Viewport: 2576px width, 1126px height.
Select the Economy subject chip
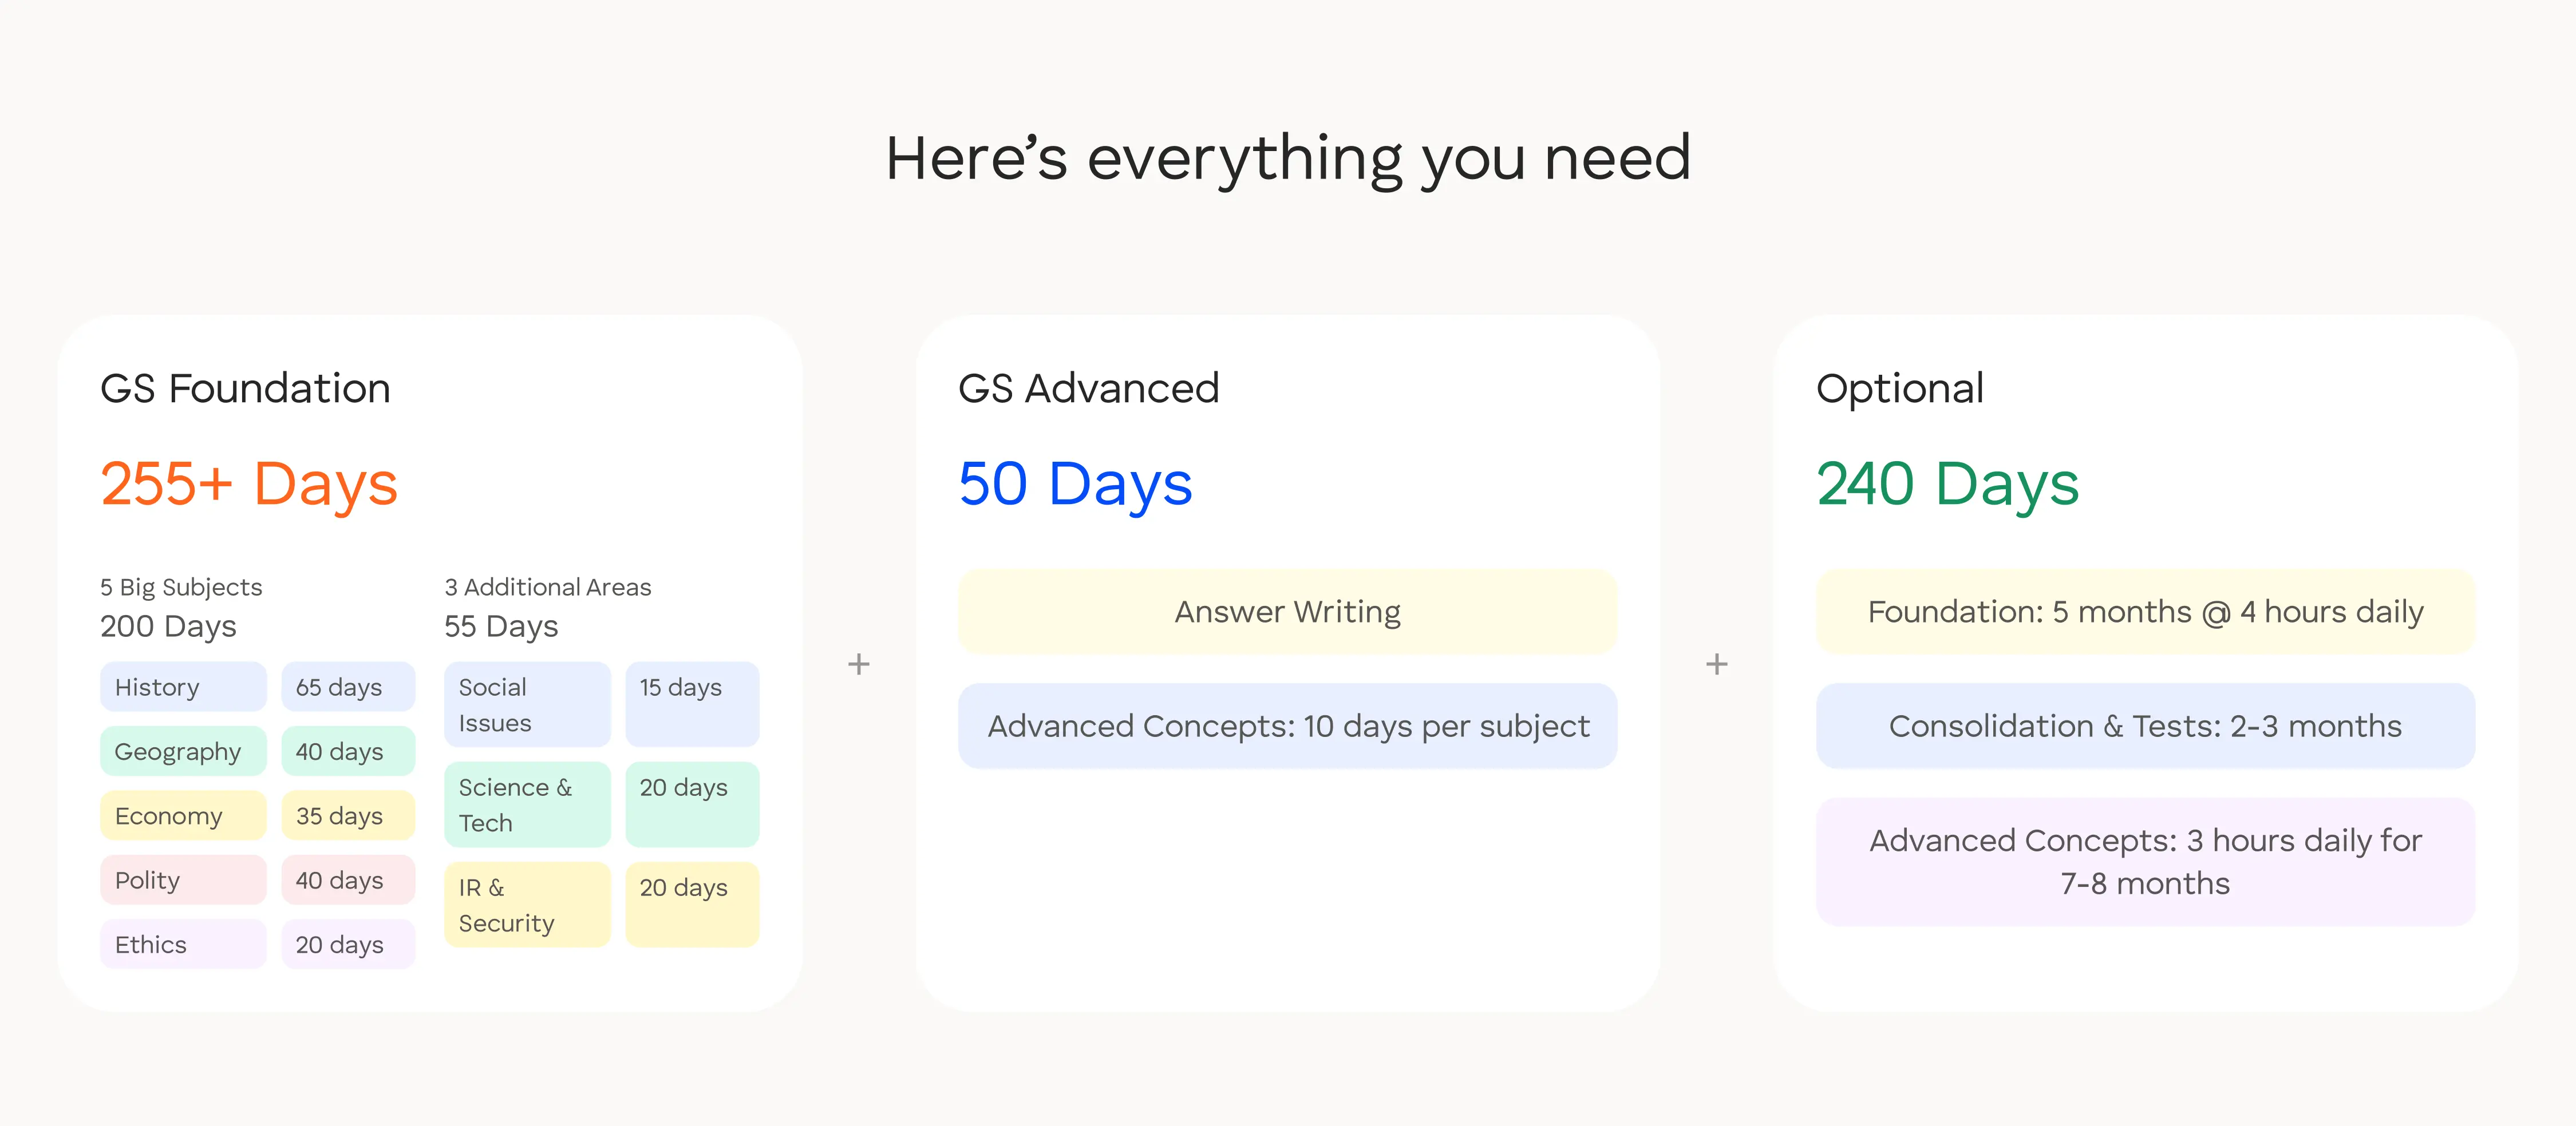point(183,816)
